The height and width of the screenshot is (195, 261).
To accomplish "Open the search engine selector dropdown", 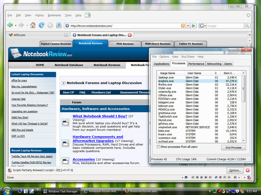I will [x=205, y=26].
